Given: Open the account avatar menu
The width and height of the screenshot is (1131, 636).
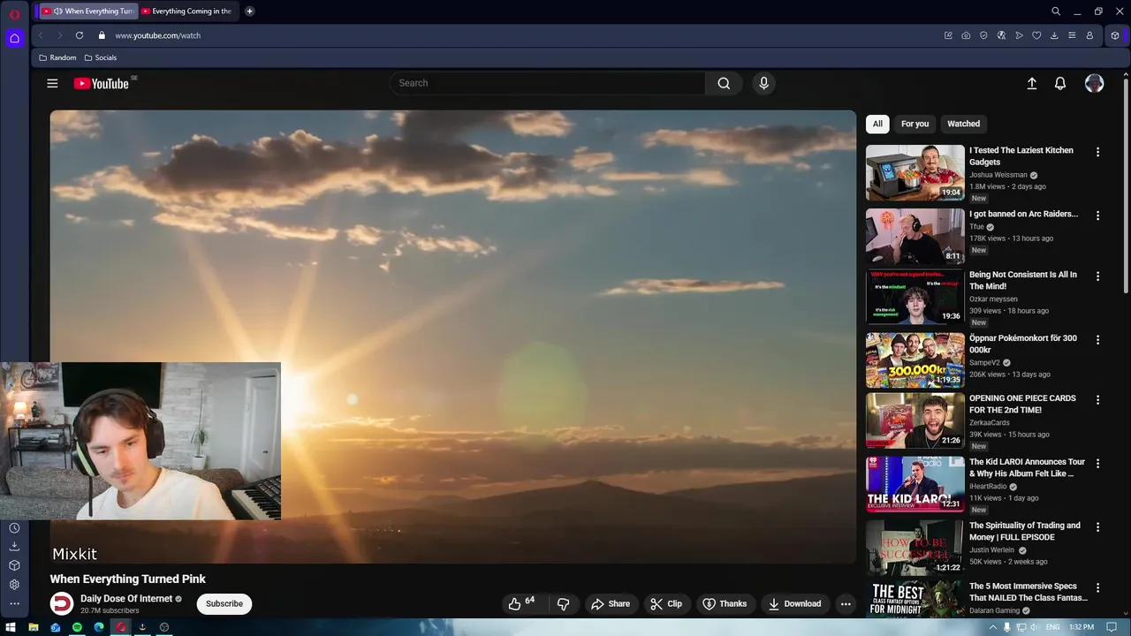Looking at the screenshot, I should click(x=1094, y=83).
